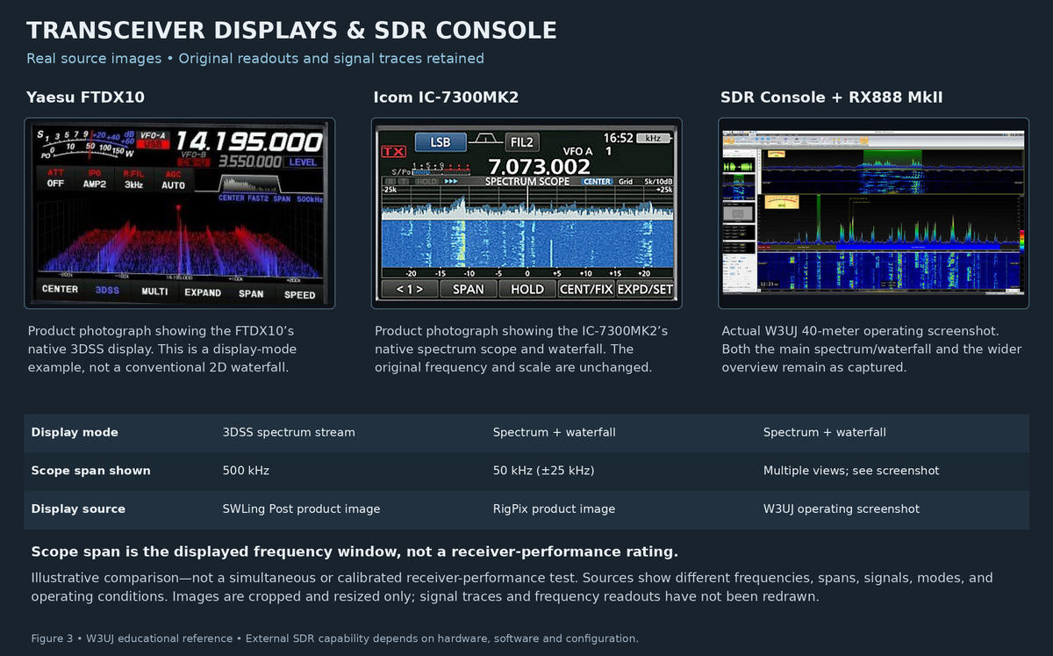Click the blue CENTER mode badge on the spectrum scope
This screenshot has height=656, width=1053.
pyautogui.click(x=598, y=182)
